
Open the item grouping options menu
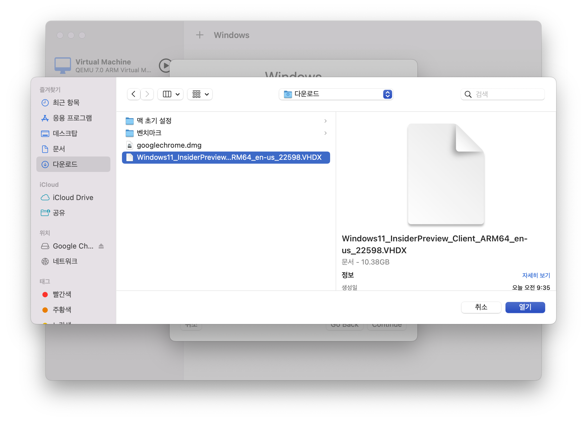pyautogui.click(x=200, y=94)
